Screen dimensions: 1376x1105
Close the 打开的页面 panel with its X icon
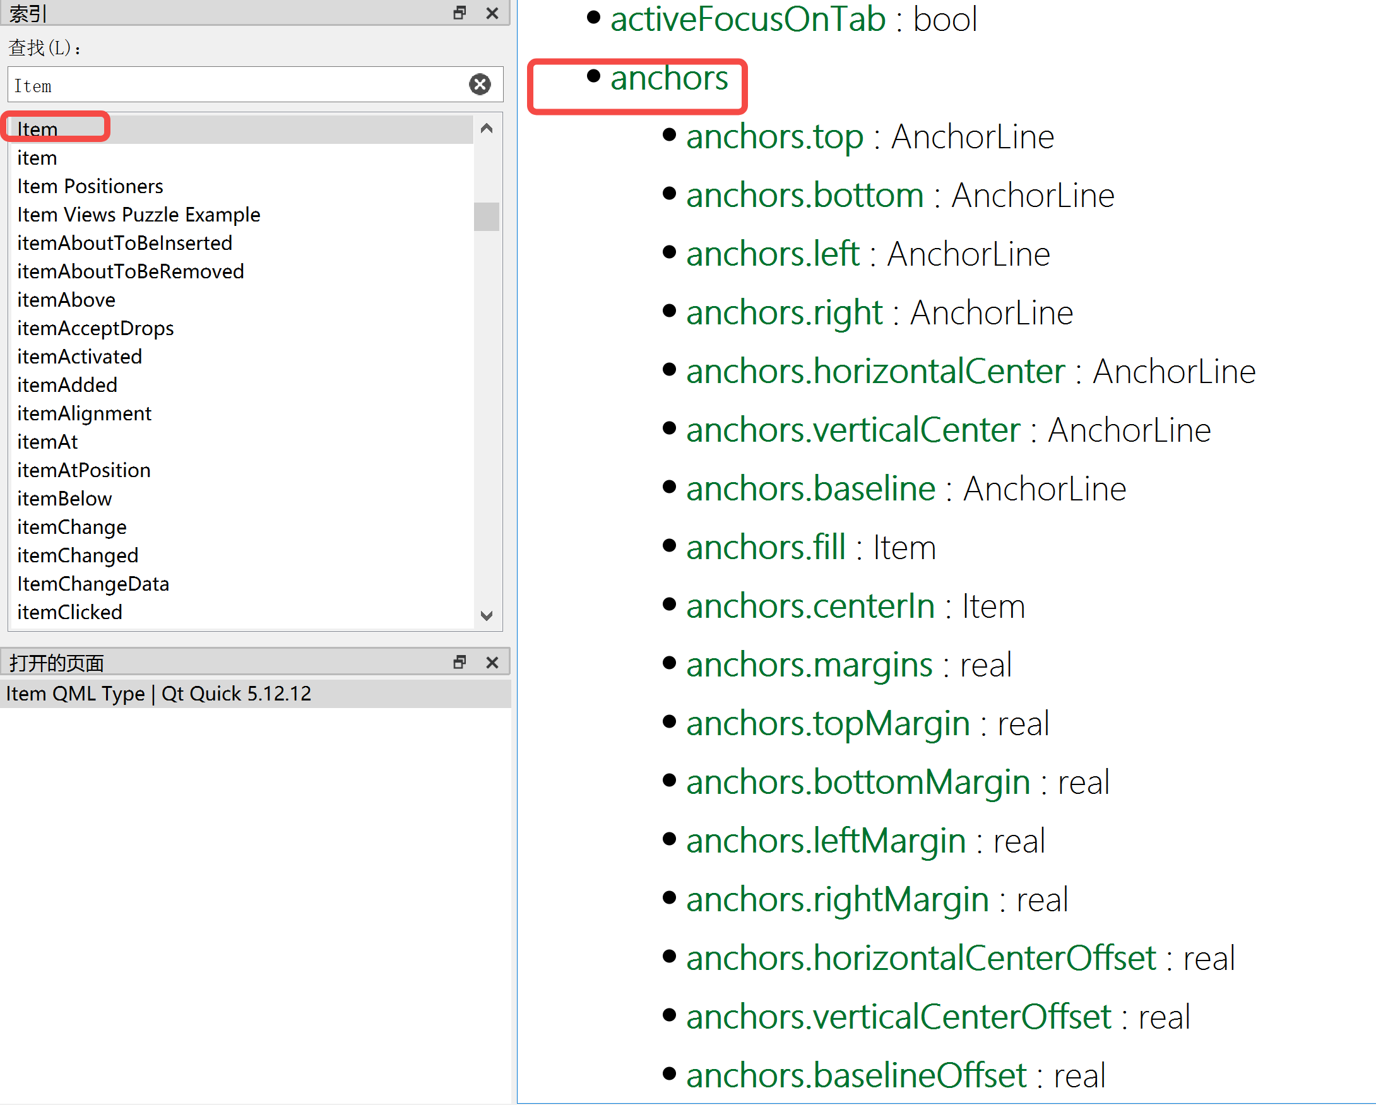pyautogui.click(x=492, y=662)
